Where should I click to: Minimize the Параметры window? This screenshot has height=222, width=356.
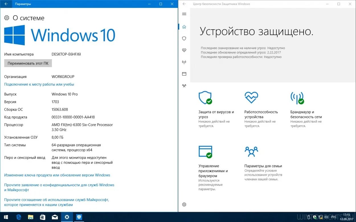pos(149,4)
